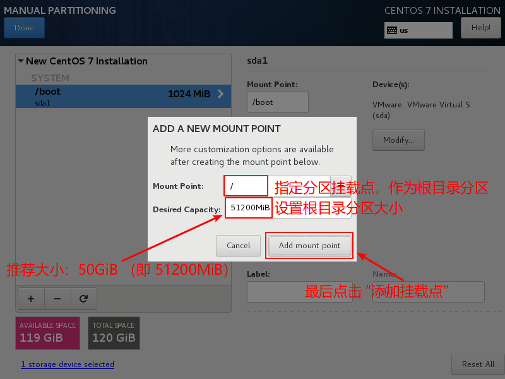Click the Modify... devices button
Image resolution: width=505 pixels, height=379 pixels.
click(x=398, y=140)
